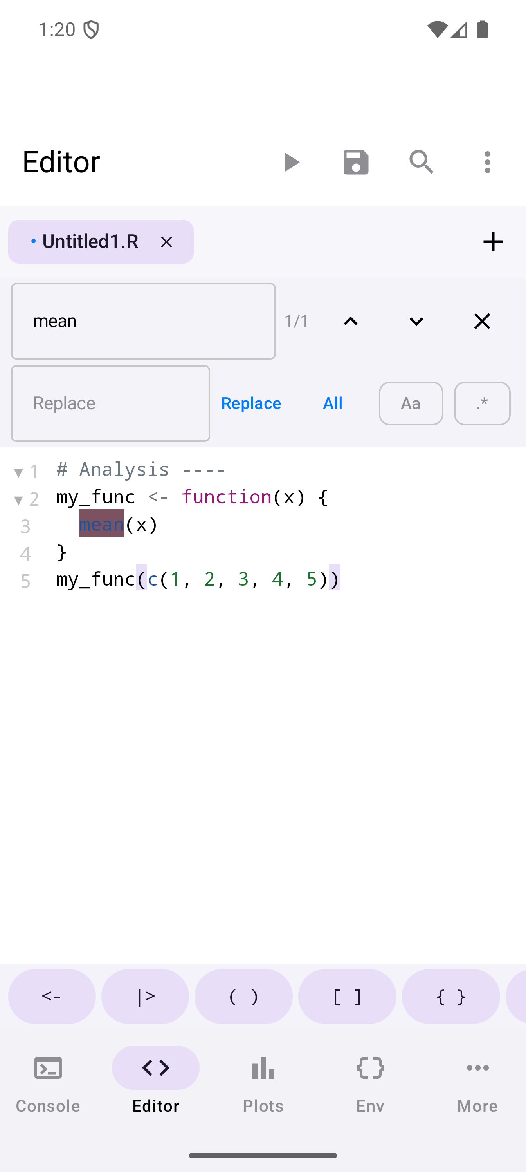Add a new editor tab with plus icon
The image size is (526, 1172).
(493, 242)
